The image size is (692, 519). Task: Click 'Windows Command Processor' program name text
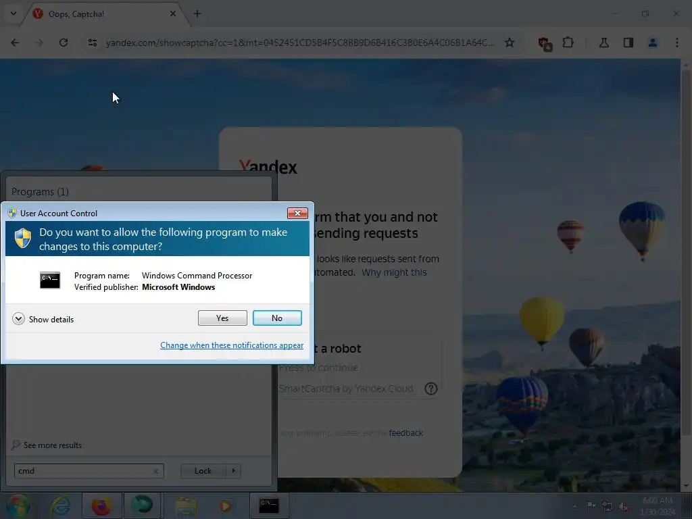pos(197,276)
